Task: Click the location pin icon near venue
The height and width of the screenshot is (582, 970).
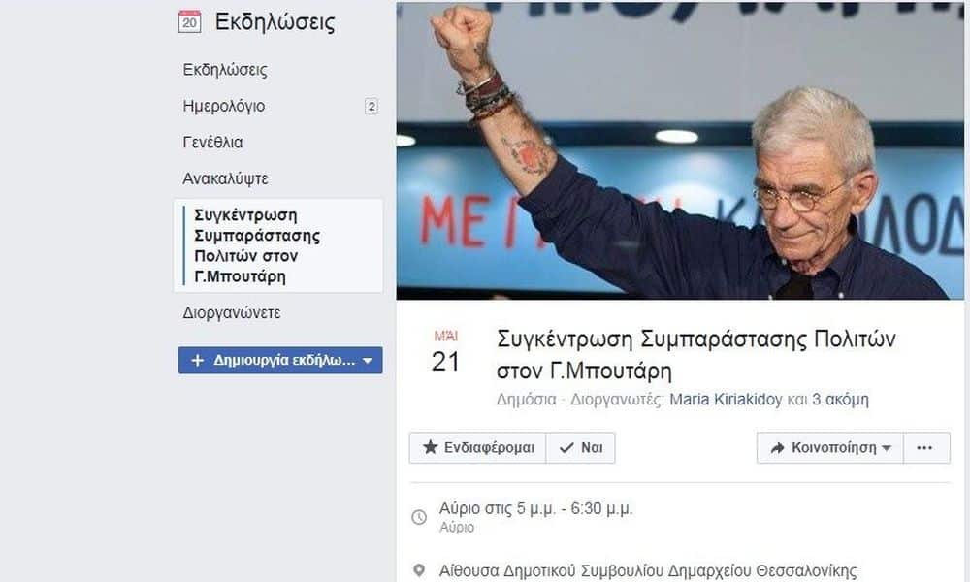Action: 419,570
